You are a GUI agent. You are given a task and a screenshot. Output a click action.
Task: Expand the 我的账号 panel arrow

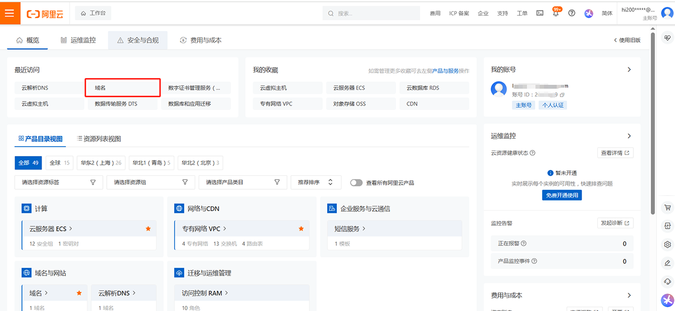[x=629, y=70]
